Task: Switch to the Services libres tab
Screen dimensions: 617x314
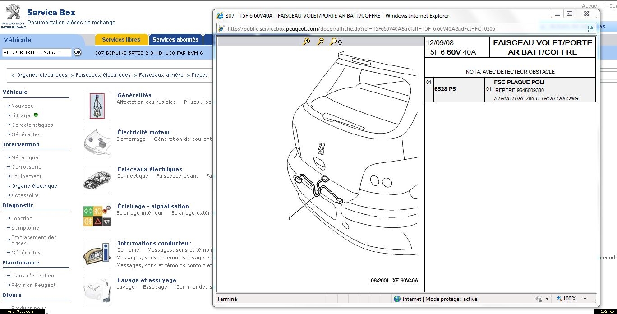Action: [x=121, y=40]
